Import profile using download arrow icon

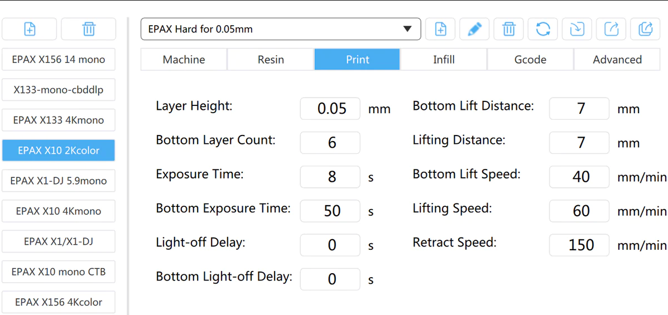pyautogui.click(x=577, y=29)
